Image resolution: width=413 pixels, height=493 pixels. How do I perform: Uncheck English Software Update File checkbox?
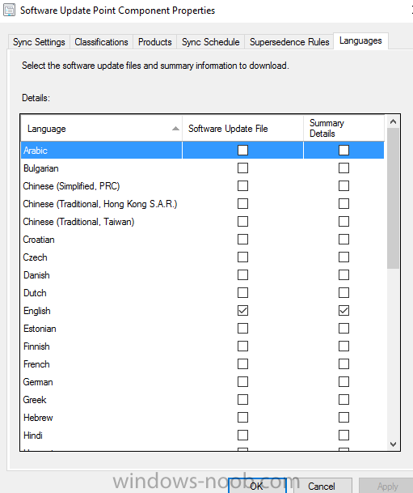[242, 311]
